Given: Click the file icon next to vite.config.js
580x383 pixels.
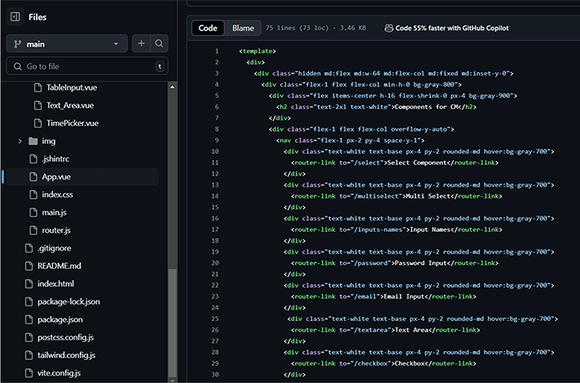Looking at the screenshot, I should tap(29, 373).
